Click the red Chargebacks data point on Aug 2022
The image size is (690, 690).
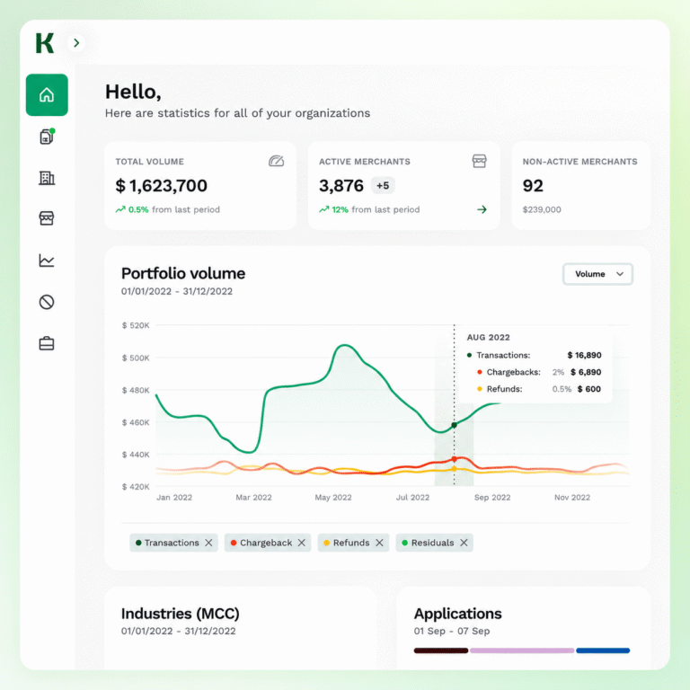[x=454, y=459]
